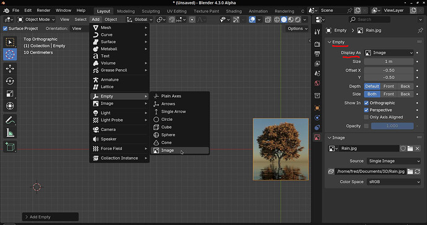
Task: Open Display As dropdown
Action: [x=389, y=53]
